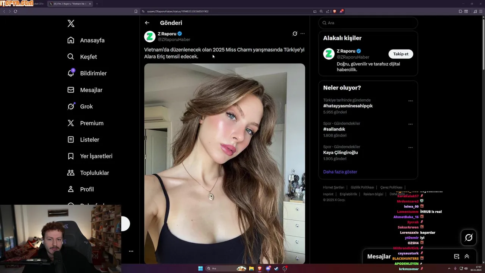485x273 pixels.
Task: Open the browser main menu icon
Action: (481, 11)
